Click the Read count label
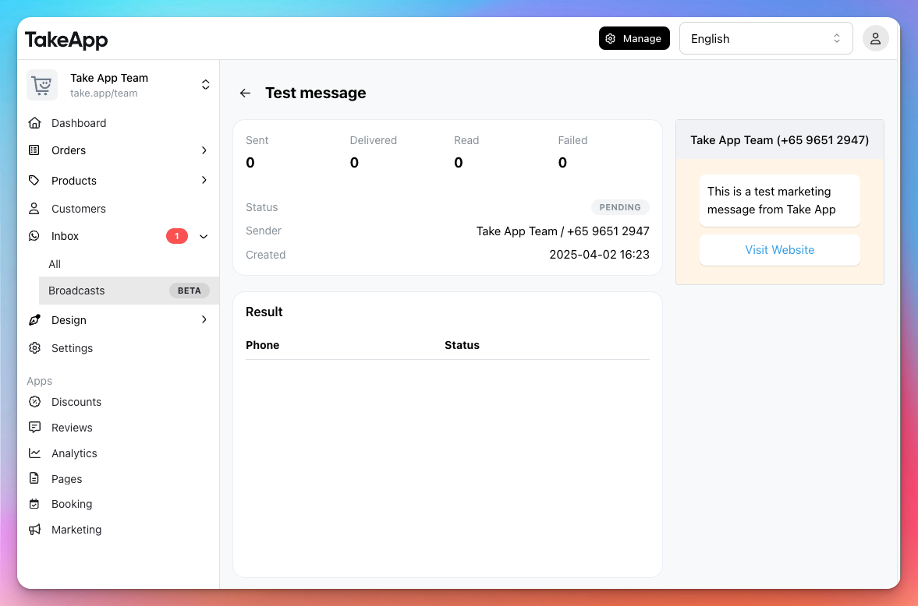 (466, 140)
